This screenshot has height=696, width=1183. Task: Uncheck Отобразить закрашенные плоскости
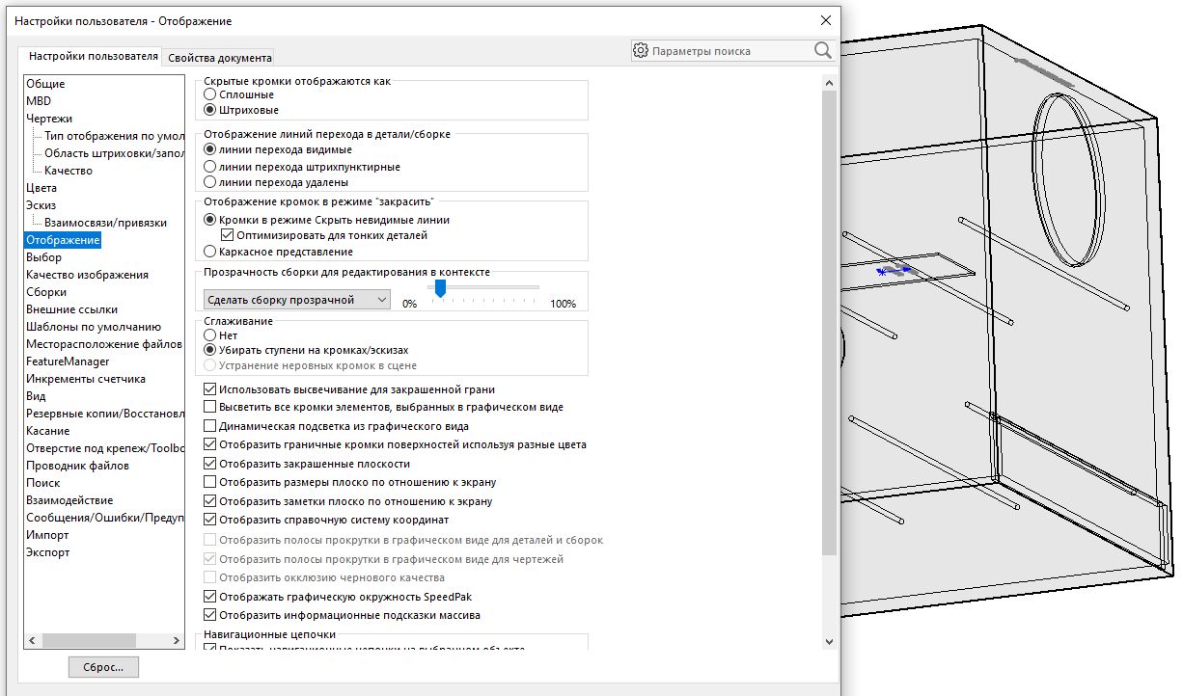click(x=210, y=464)
